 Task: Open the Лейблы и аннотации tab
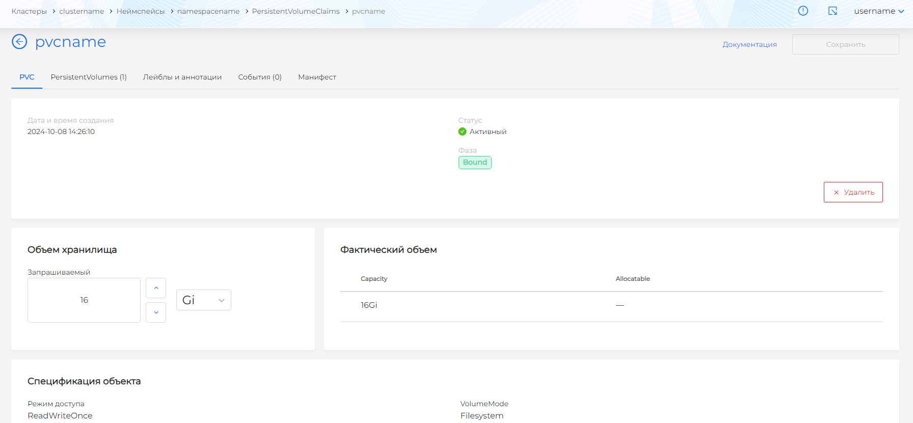(x=182, y=77)
